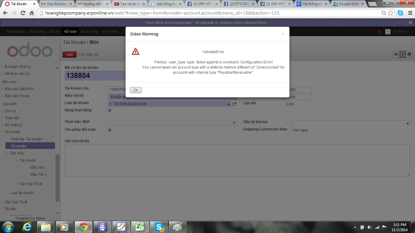This screenshot has height=233, width=415.
Task: Expand Các loại Thuế under Các mẫu
Action: (x=31, y=184)
